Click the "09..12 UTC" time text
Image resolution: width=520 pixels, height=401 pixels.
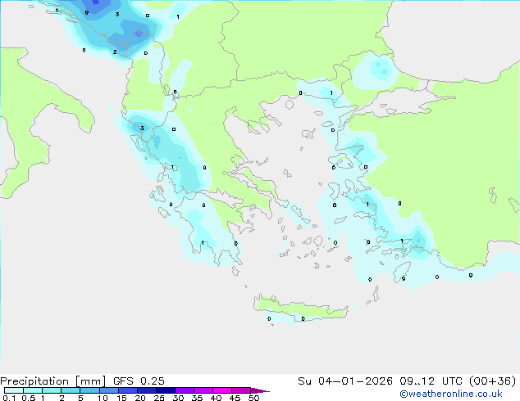pyautogui.click(x=431, y=381)
